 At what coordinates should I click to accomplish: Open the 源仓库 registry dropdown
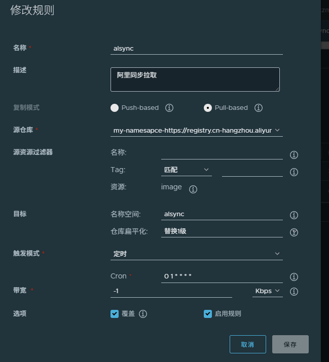pos(196,130)
